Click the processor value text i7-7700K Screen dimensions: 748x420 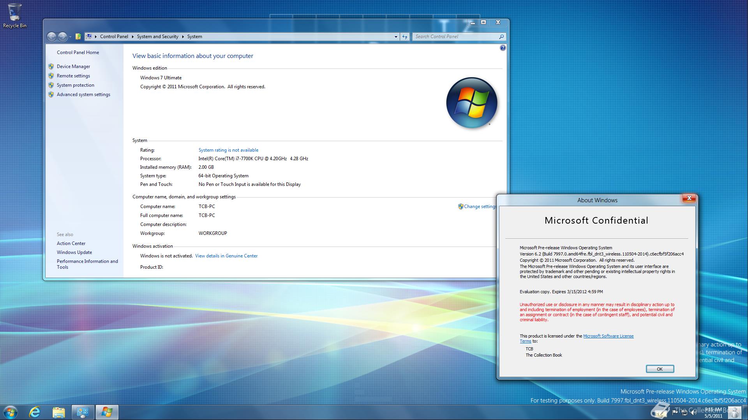coord(253,159)
